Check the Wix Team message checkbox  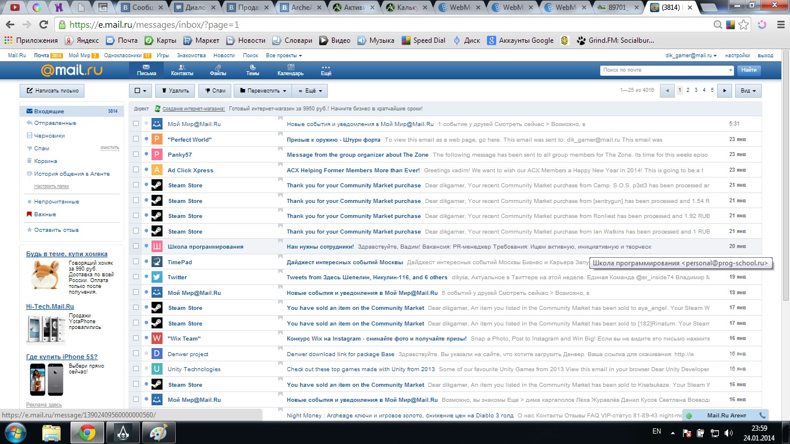pos(136,338)
